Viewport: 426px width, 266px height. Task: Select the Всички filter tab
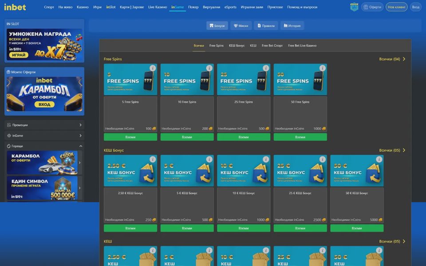(199, 46)
